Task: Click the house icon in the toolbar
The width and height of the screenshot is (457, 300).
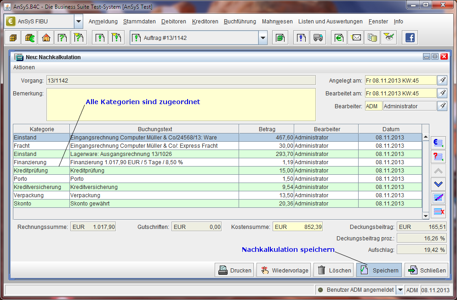Action: tap(46, 38)
